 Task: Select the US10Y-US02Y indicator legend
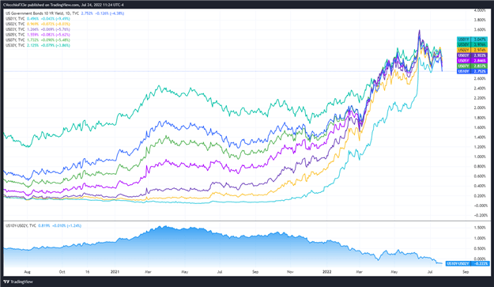[43, 225]
